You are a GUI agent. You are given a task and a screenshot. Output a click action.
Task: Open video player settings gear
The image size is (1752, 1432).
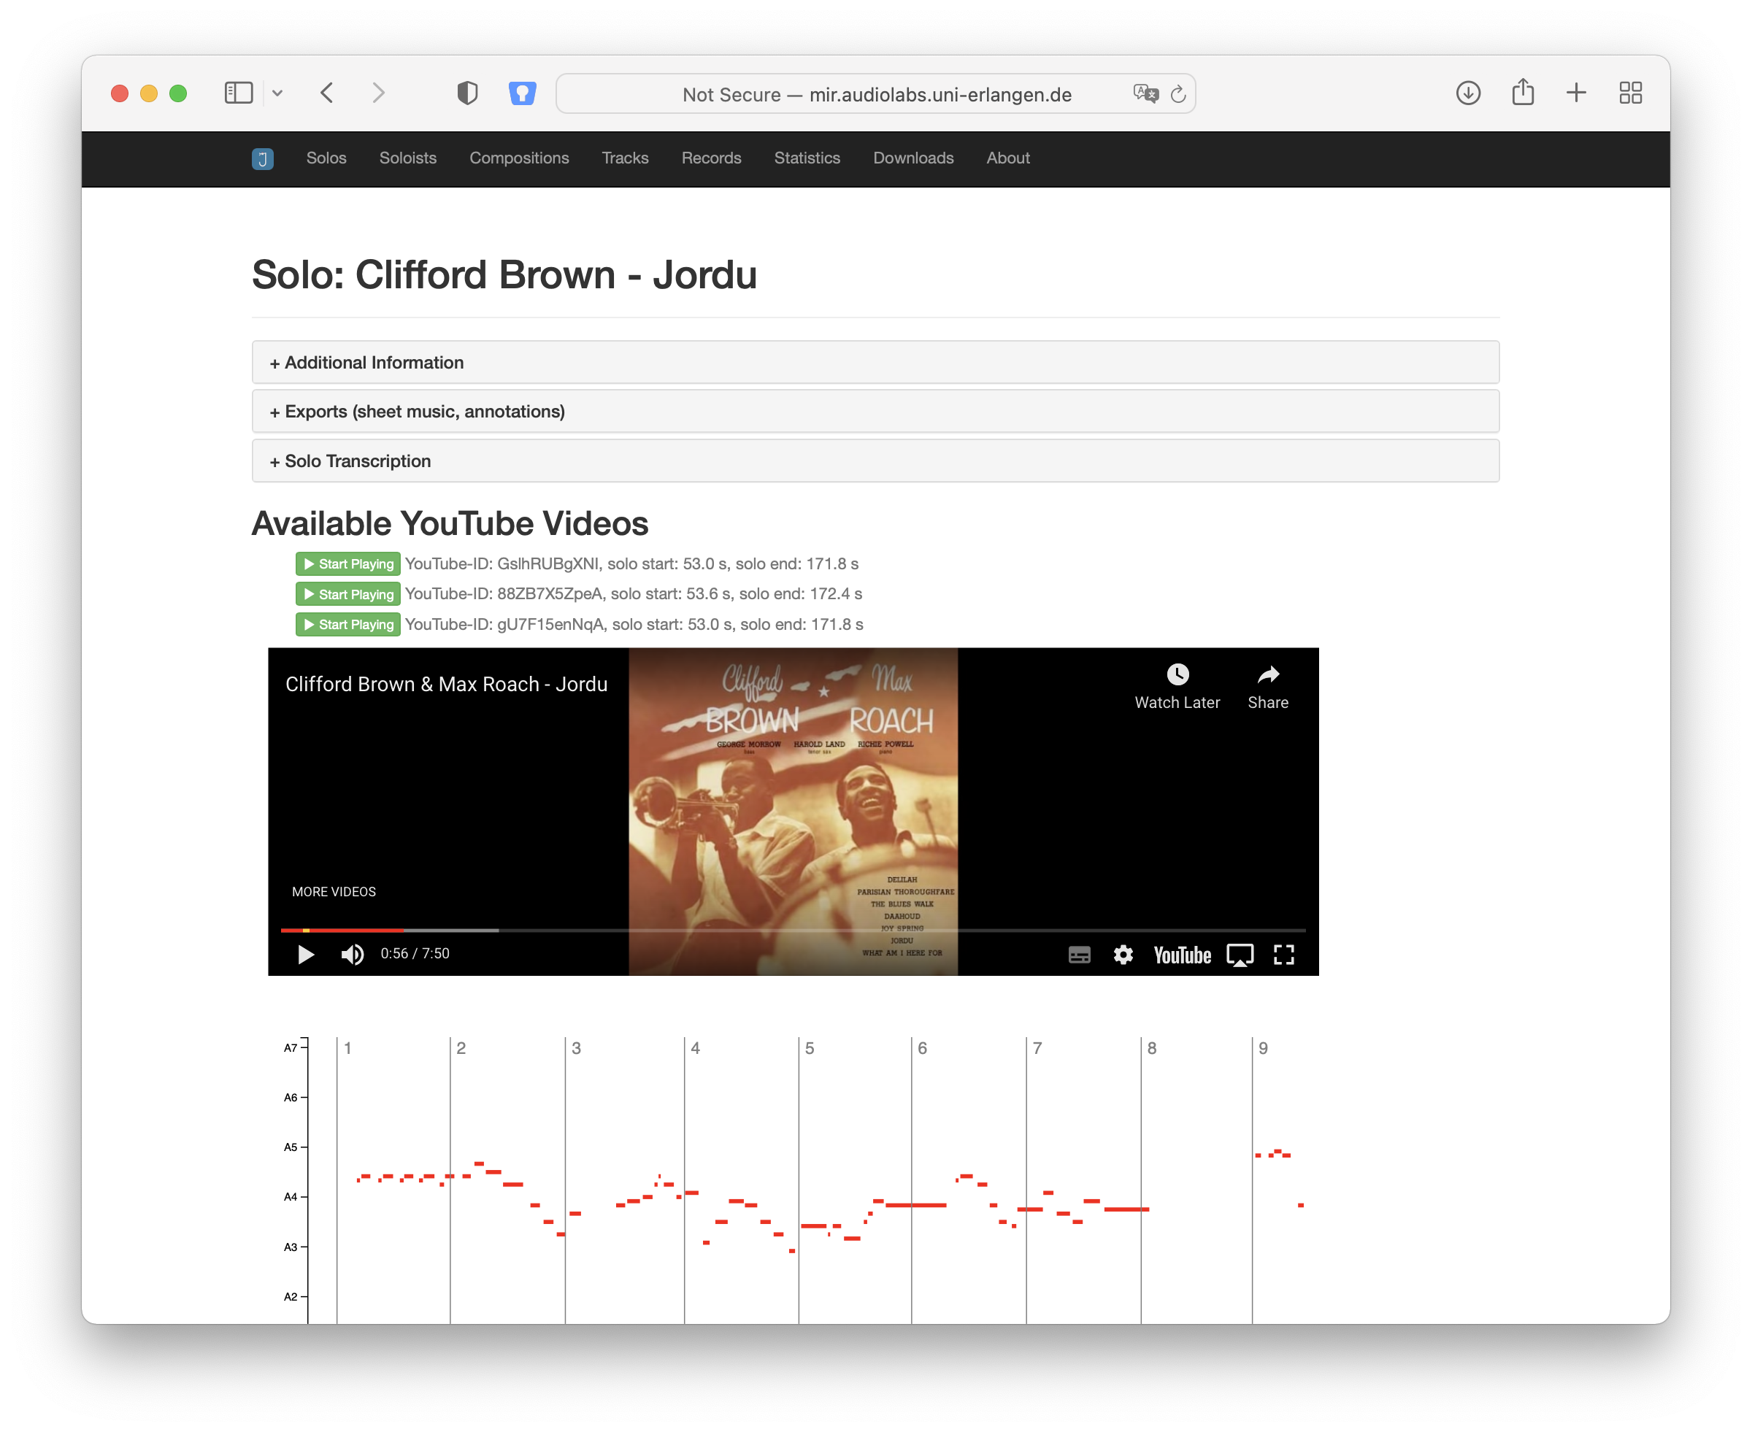point(1123,955)
